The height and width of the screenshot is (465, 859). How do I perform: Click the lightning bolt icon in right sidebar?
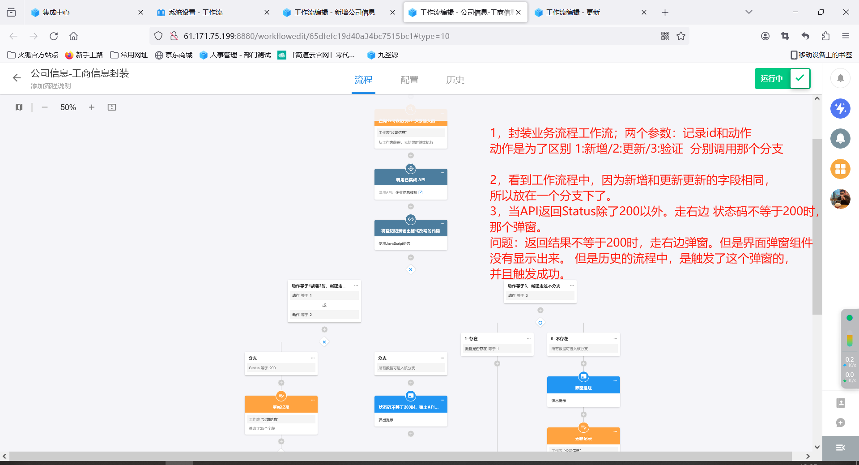[841, 108]
